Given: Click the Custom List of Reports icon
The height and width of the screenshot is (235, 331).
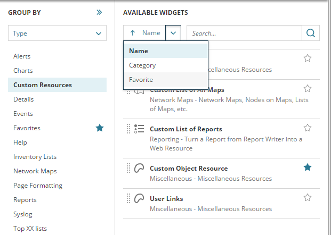Looking at the screenshot, I should [139, 129].
